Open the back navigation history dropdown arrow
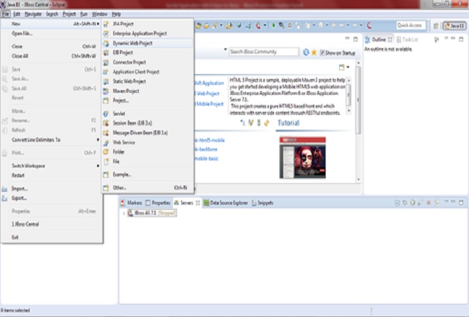Screen dimensions: 469x317 [348, 25]
